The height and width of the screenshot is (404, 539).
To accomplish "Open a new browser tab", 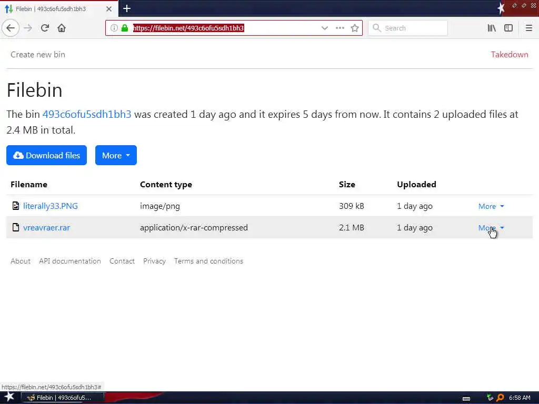I will (x=126, y=8).
